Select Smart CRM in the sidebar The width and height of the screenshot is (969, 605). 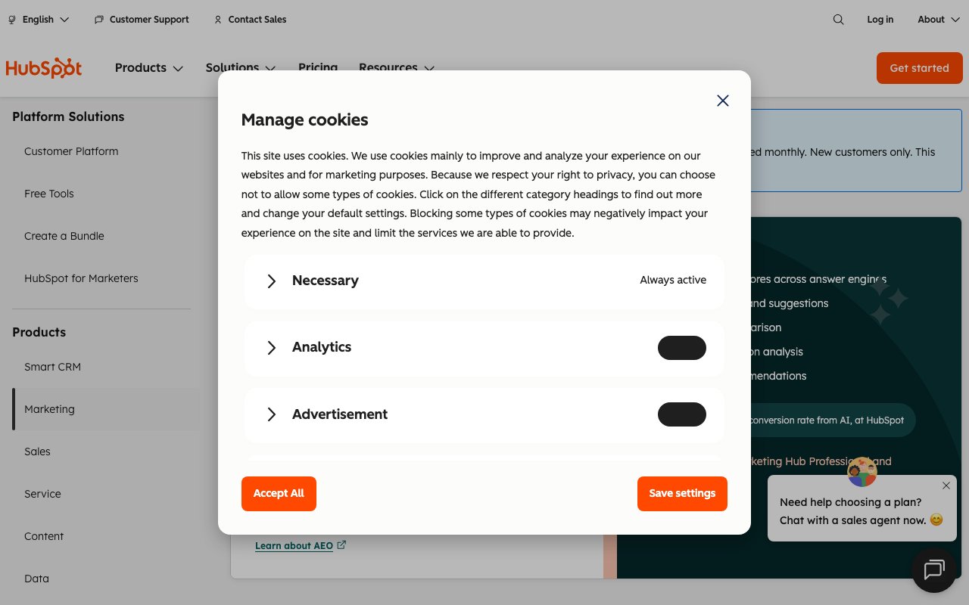[x=52, y=367]
